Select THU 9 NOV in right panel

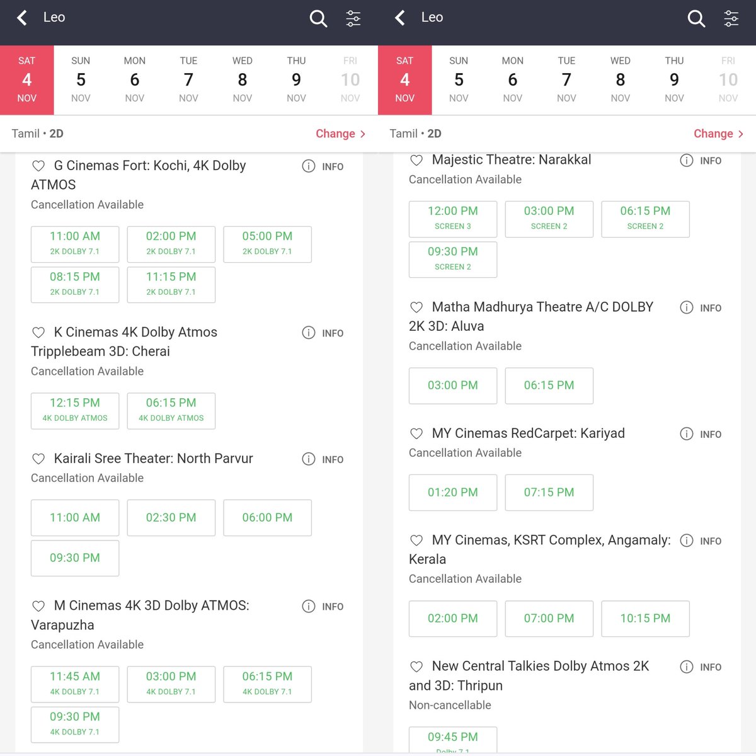(x=674, y=80)
